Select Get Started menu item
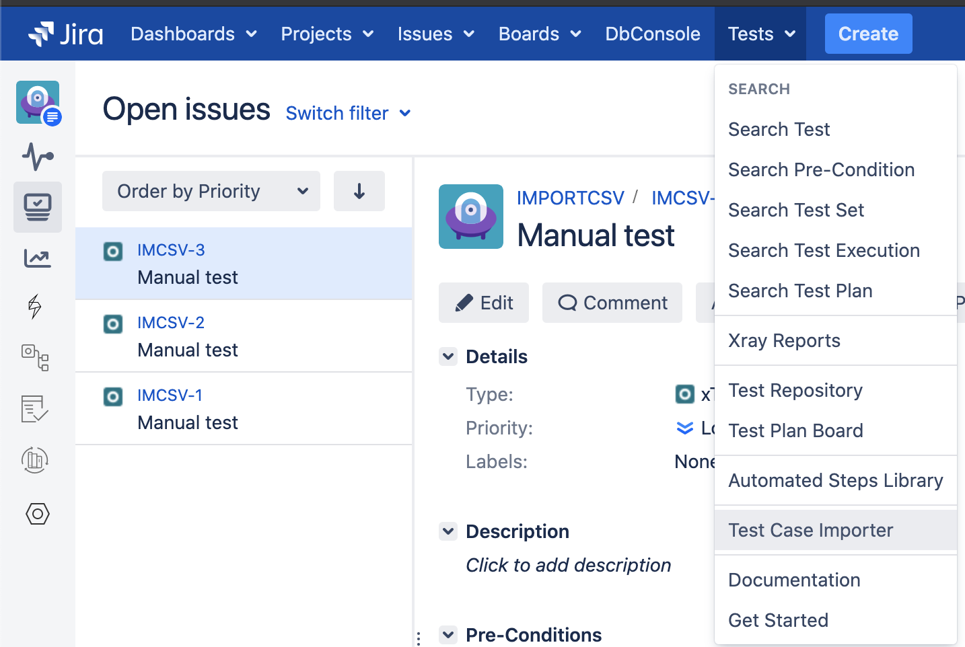Image resolution: width=965 pixels, height=647 pixels. (x=836, y=620)
